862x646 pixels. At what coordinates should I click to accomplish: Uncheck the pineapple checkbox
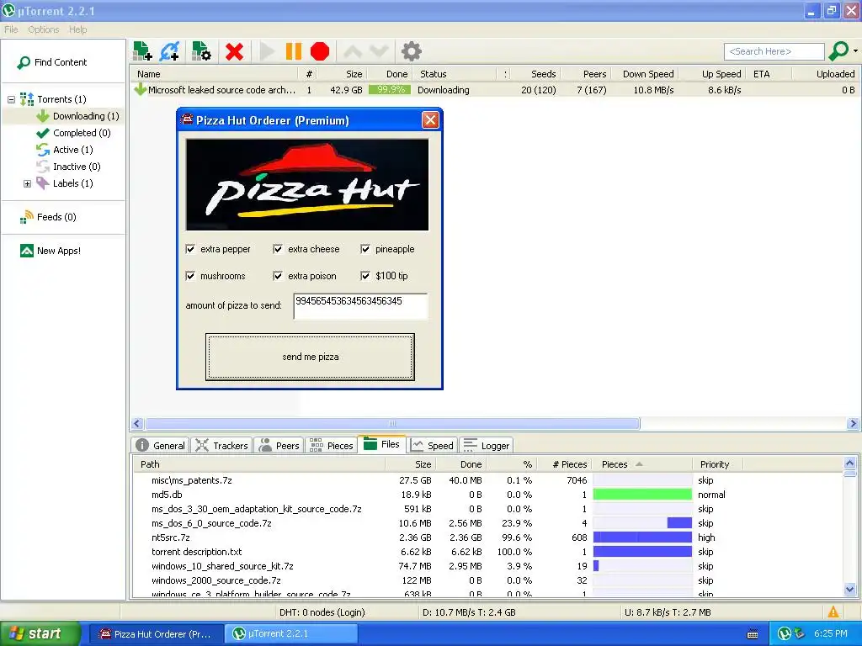tap(365, 249)
